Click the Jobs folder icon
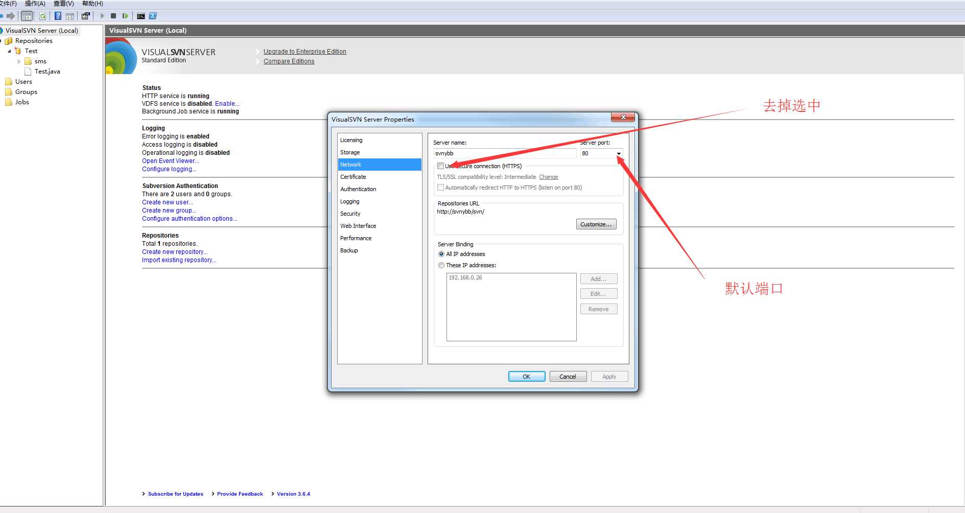The image size is (965, 513). [x=9, y=102]
